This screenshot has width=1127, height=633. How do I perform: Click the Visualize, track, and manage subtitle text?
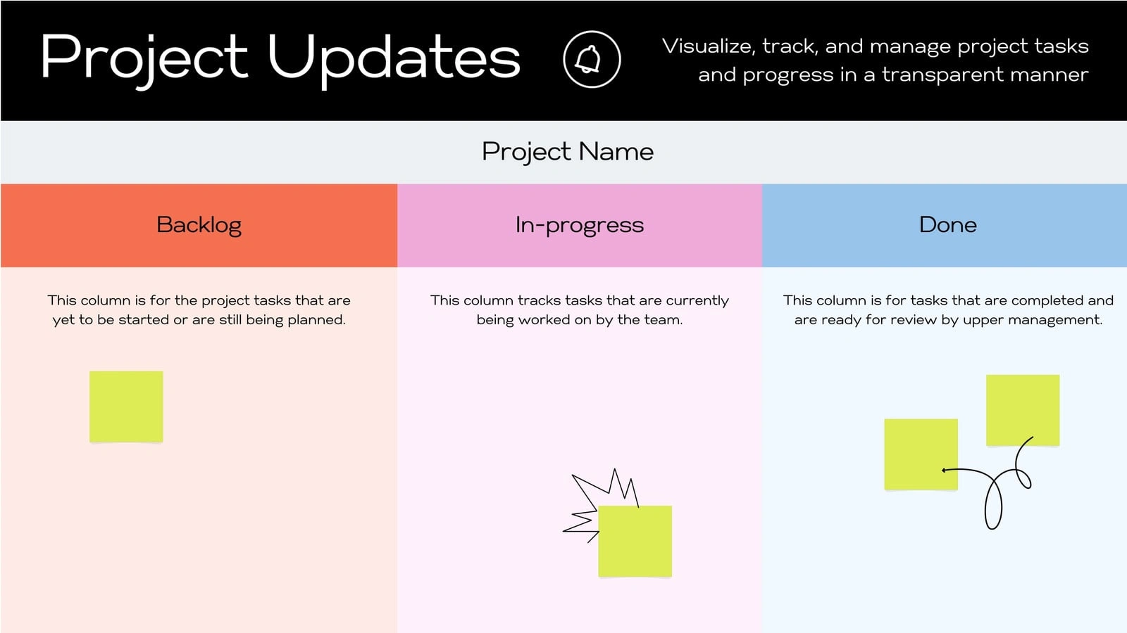[x=876, y=60]
